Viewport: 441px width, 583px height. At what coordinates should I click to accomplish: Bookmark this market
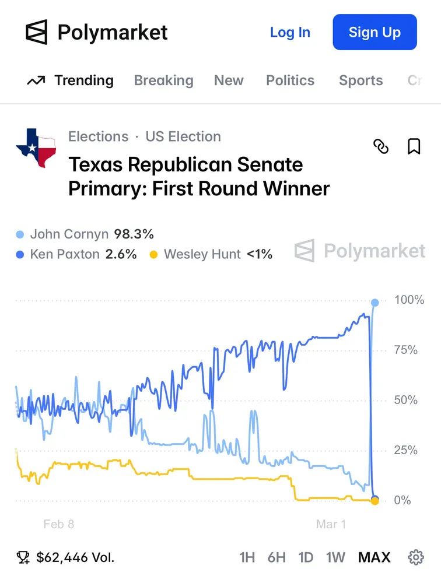[x=414, y=146]
